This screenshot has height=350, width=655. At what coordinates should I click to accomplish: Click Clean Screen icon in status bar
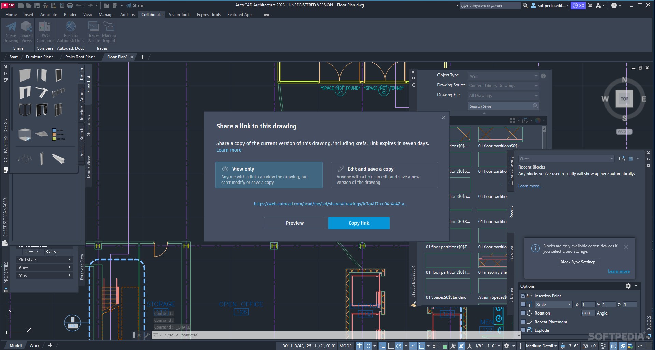639,346
